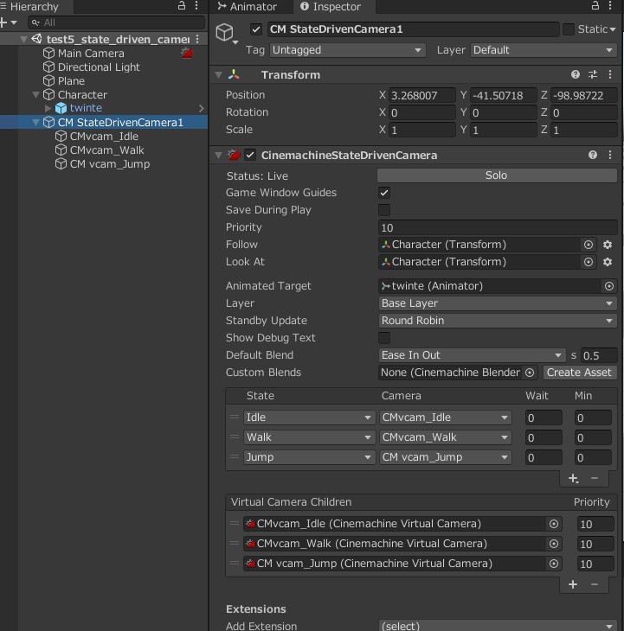This screenshot has width=624, height=631.
Task: Select the Plane object
Action: pos(71,81)
